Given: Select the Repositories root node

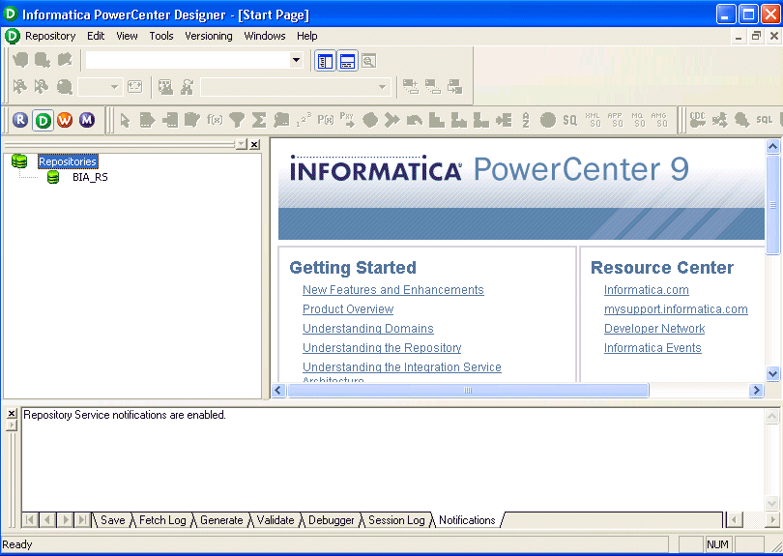Looking at the screenshot, I should click(x=68, y=161).
